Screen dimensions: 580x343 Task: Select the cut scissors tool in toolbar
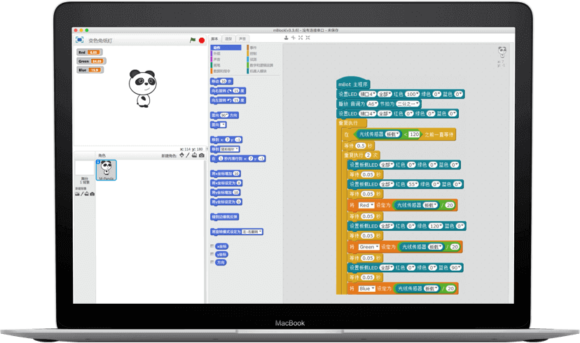click(x=294, y=38)
